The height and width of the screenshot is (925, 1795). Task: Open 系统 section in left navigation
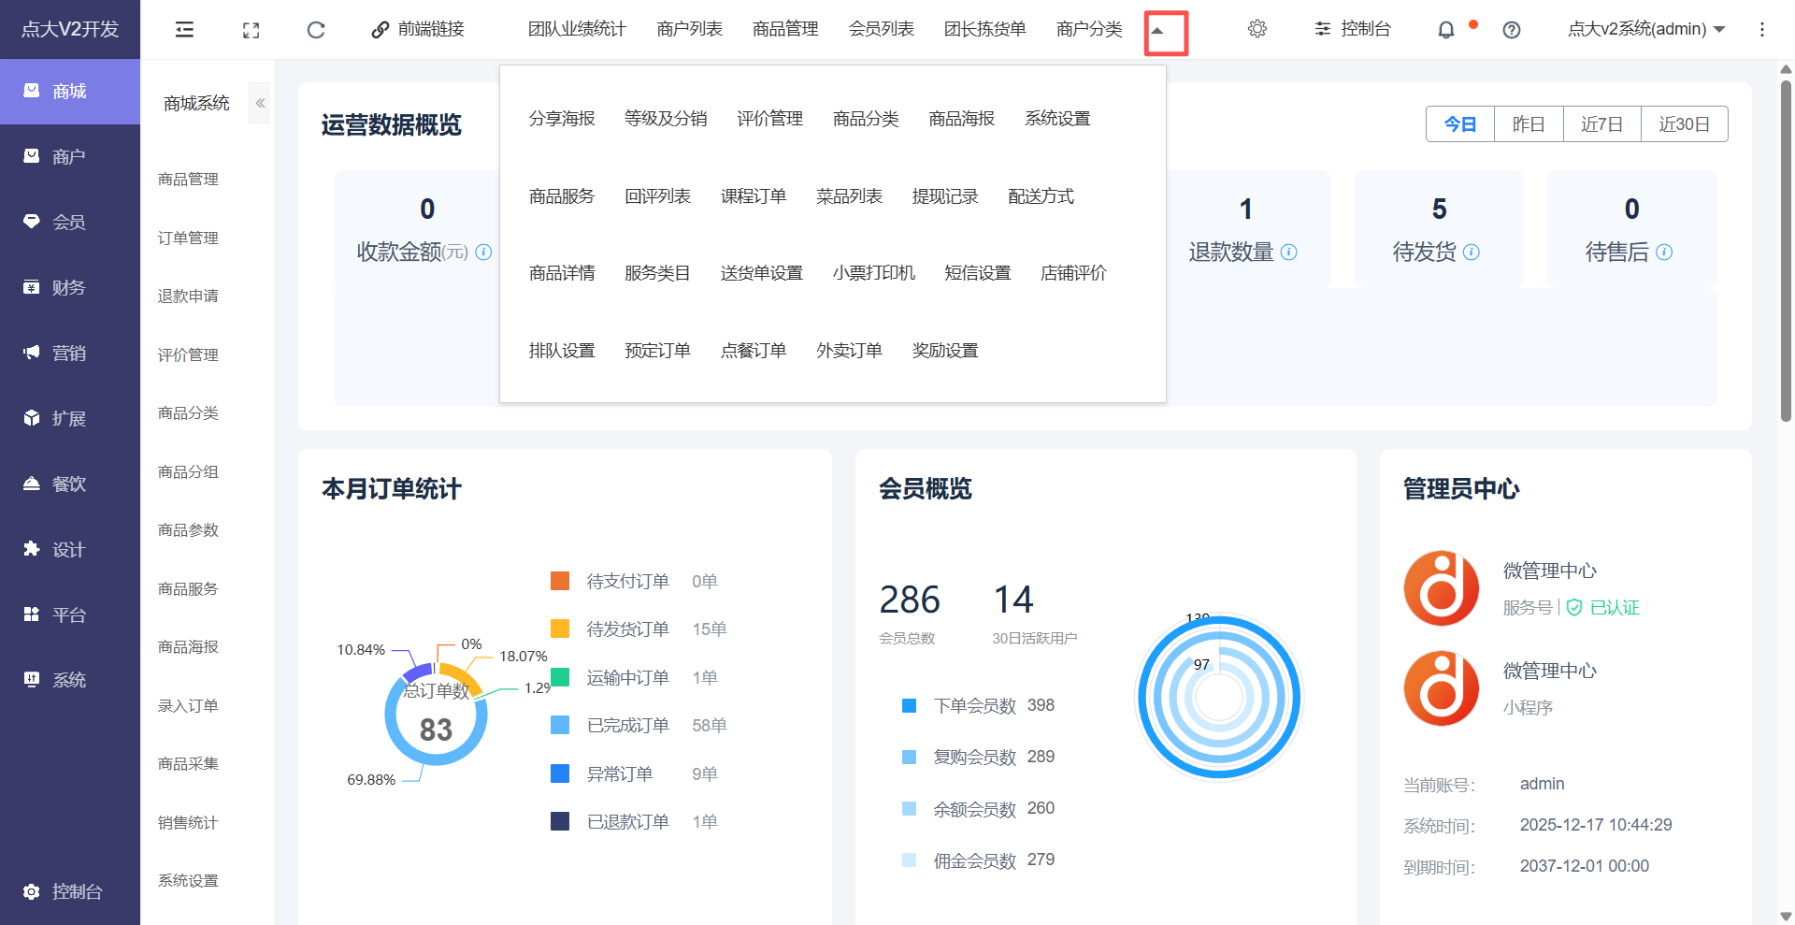pyautogui.click(x=70, y=680)
